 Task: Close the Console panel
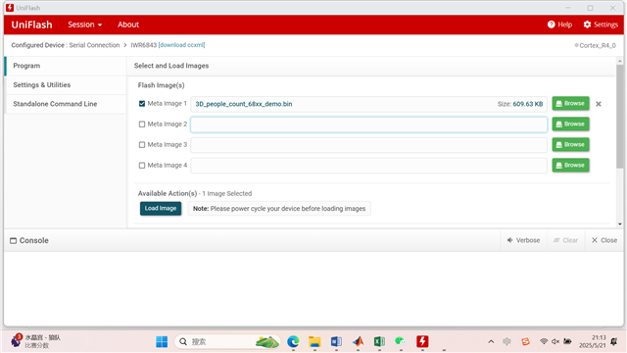604,240
